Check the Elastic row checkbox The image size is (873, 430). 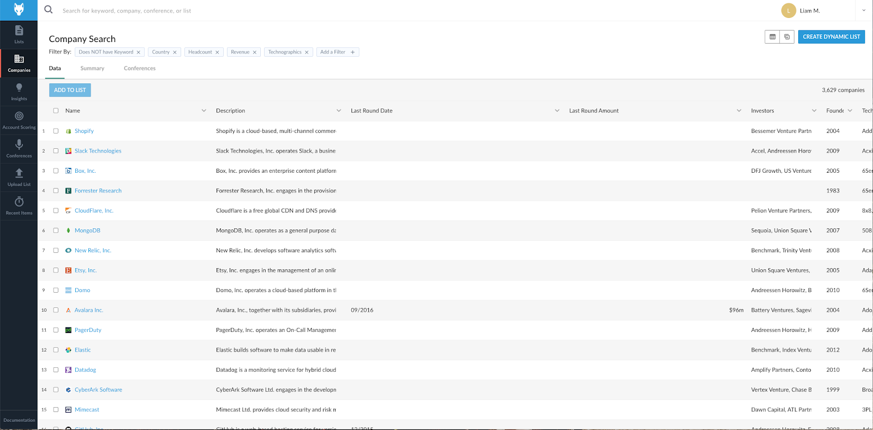(x=56, y=350)
